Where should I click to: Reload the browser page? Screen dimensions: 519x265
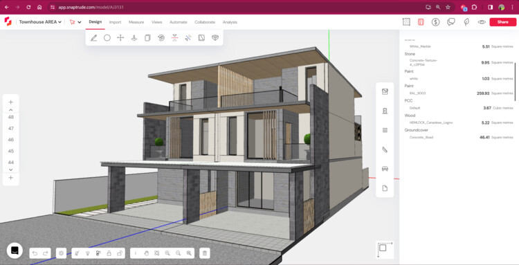pyautogui.click(x=28, y=7)
